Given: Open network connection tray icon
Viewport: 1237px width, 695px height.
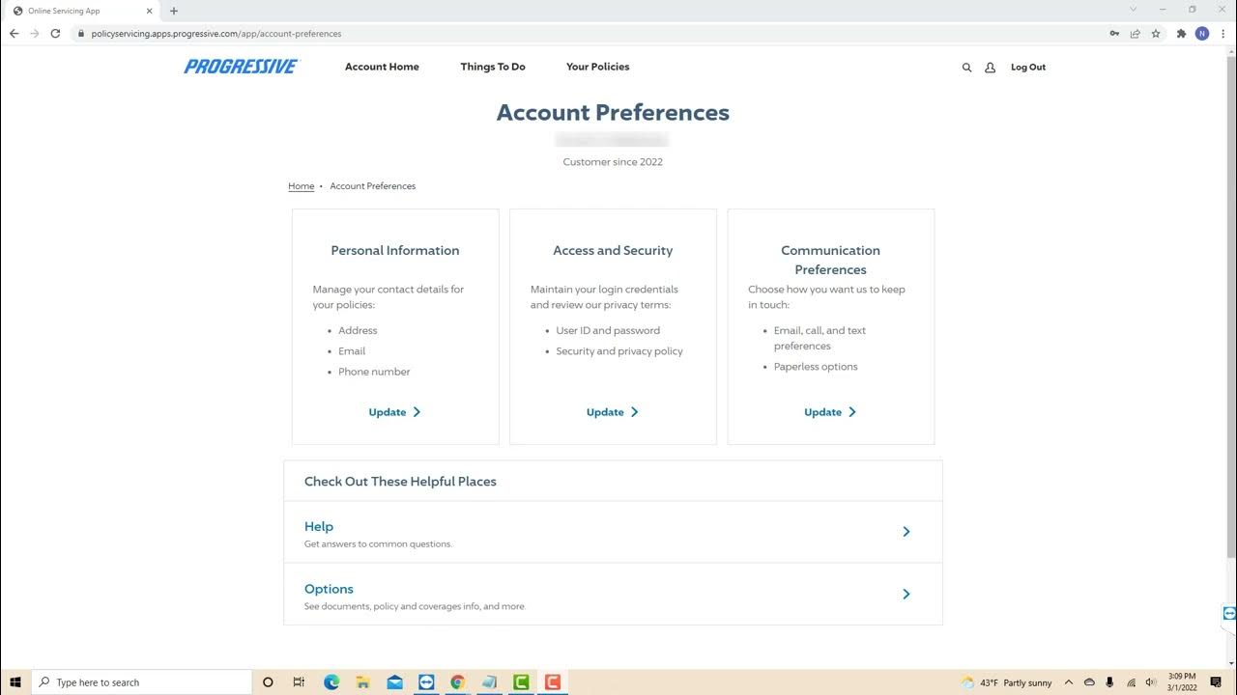Looking at the screenshot, I should tap(1131, 682).
